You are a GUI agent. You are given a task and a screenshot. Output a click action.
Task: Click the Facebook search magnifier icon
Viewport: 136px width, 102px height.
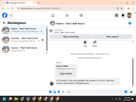pyautogui.click(x=11, y=15)
